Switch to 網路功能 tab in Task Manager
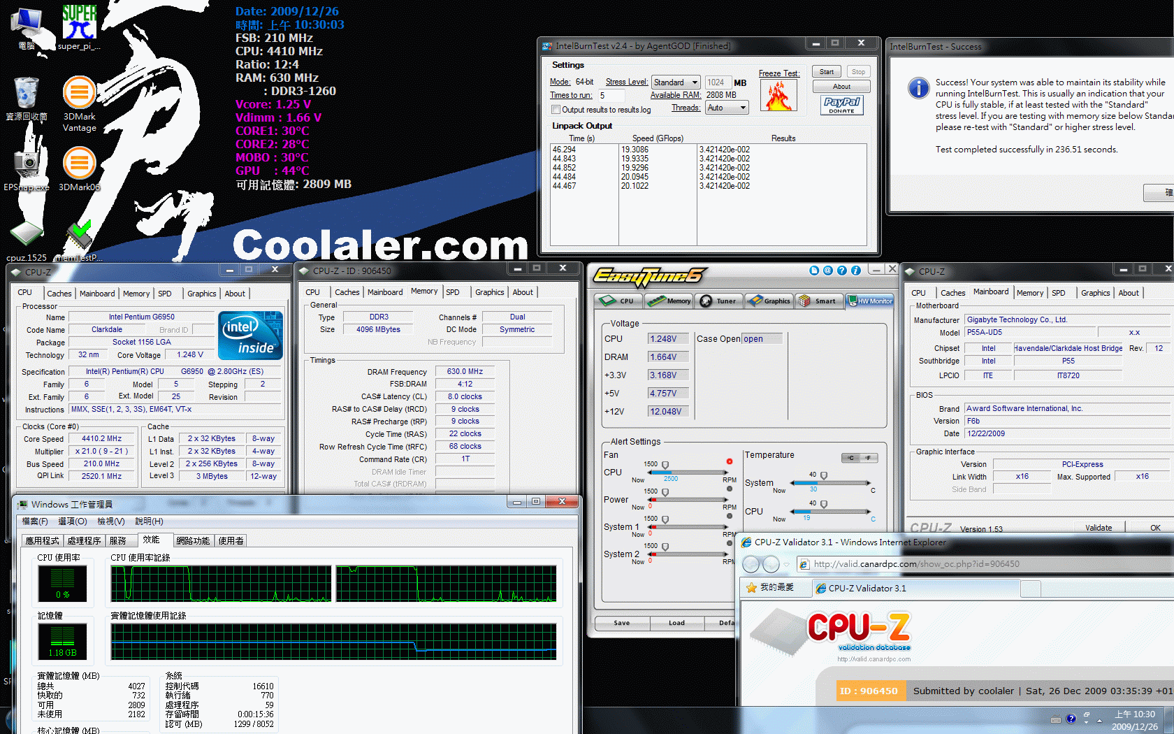 click(x=193, y=541)
